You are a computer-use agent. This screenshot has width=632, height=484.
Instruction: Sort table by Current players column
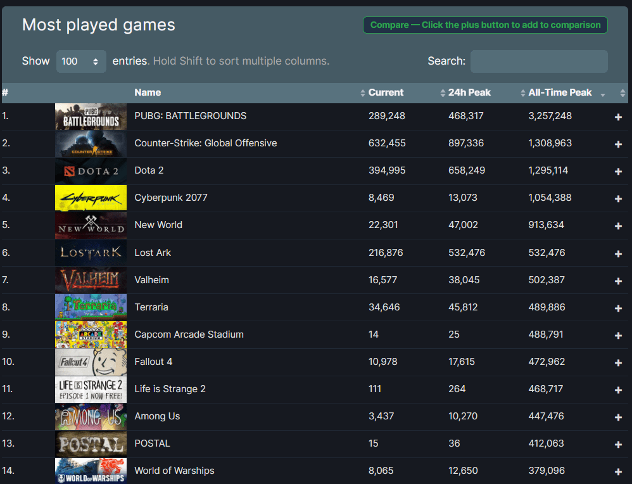(386, 92)
